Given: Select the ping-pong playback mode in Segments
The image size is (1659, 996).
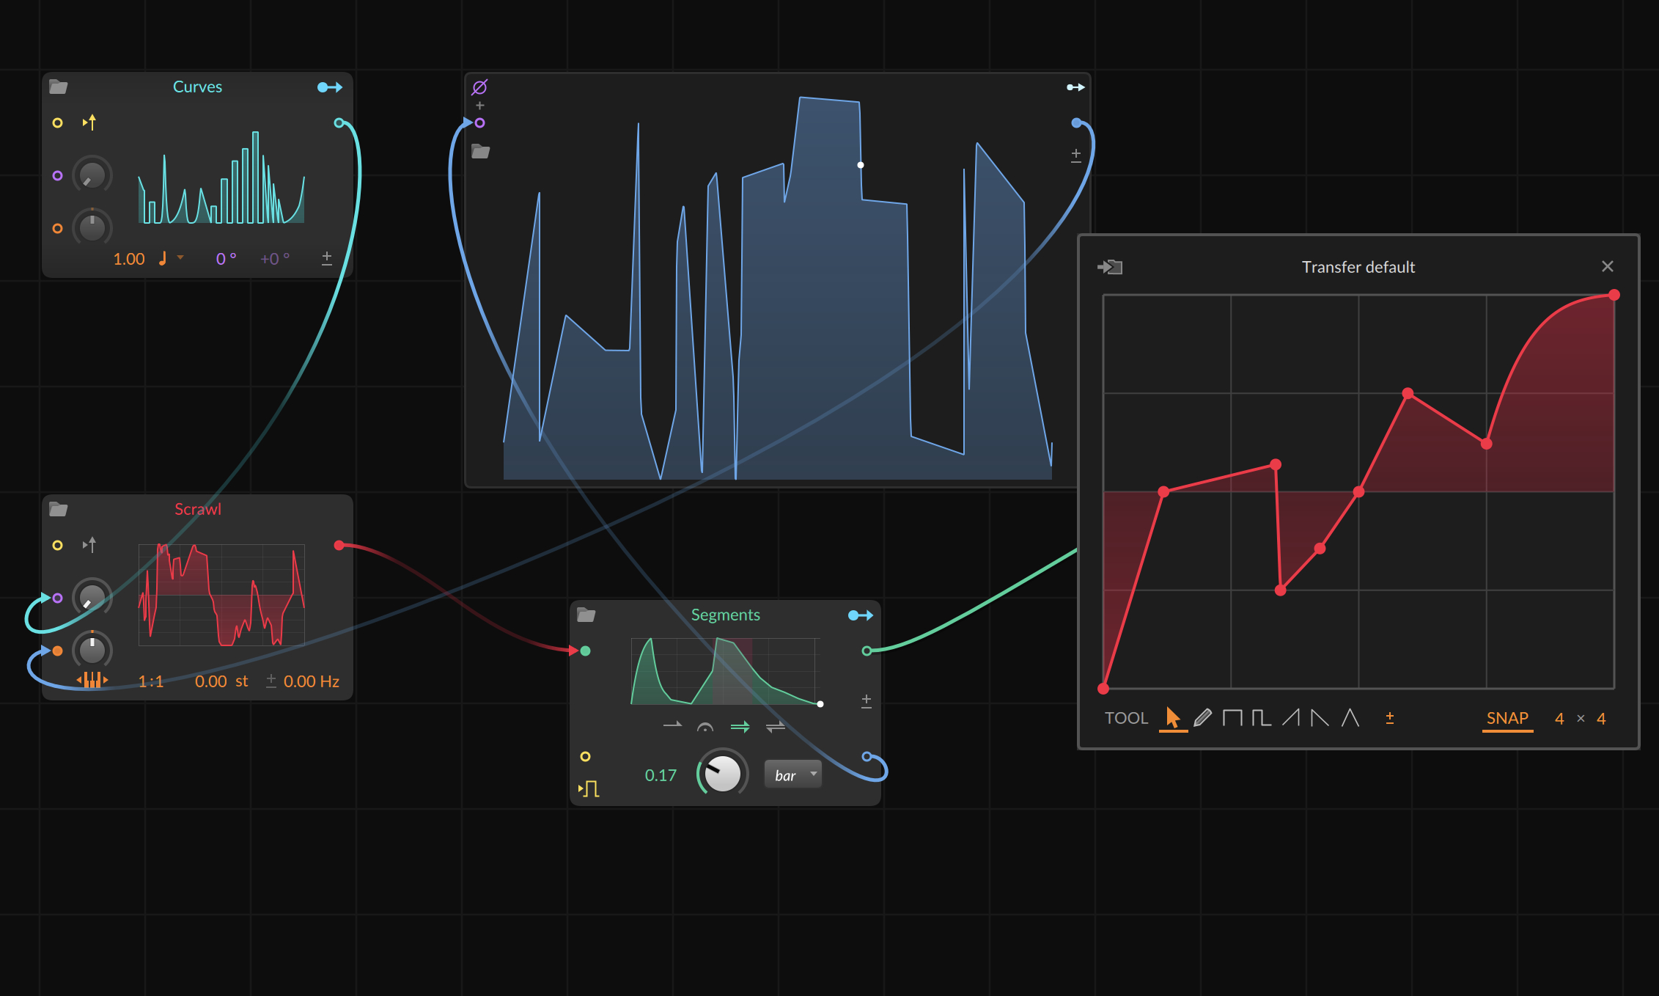Looking at the screenshot, I should pyautogui.click(x=776, y=728).
